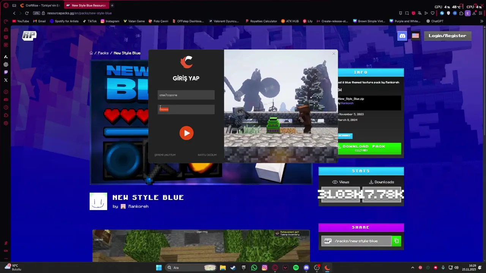Screen dimensions: 486x273
Task: Open the TikTok bookmark
Action: 90,21
